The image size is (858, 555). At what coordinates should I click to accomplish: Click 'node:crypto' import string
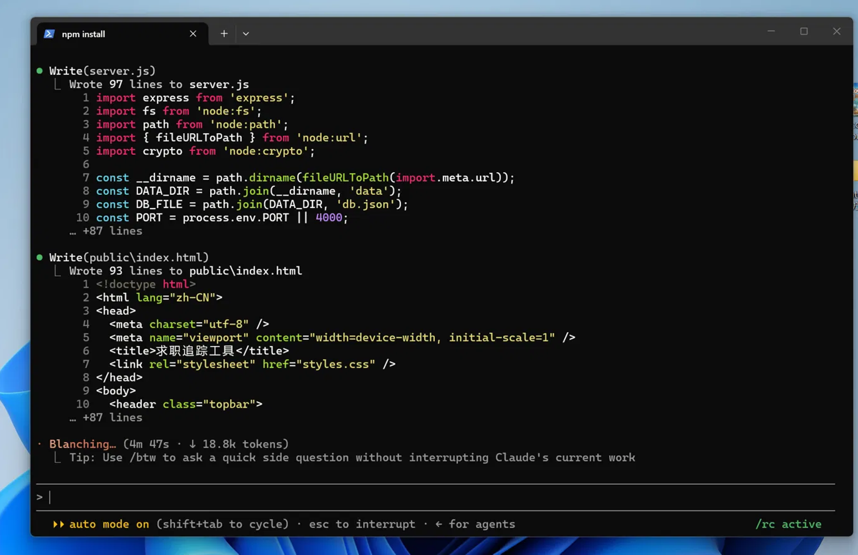pyautogui.click(x=266, y=151)
